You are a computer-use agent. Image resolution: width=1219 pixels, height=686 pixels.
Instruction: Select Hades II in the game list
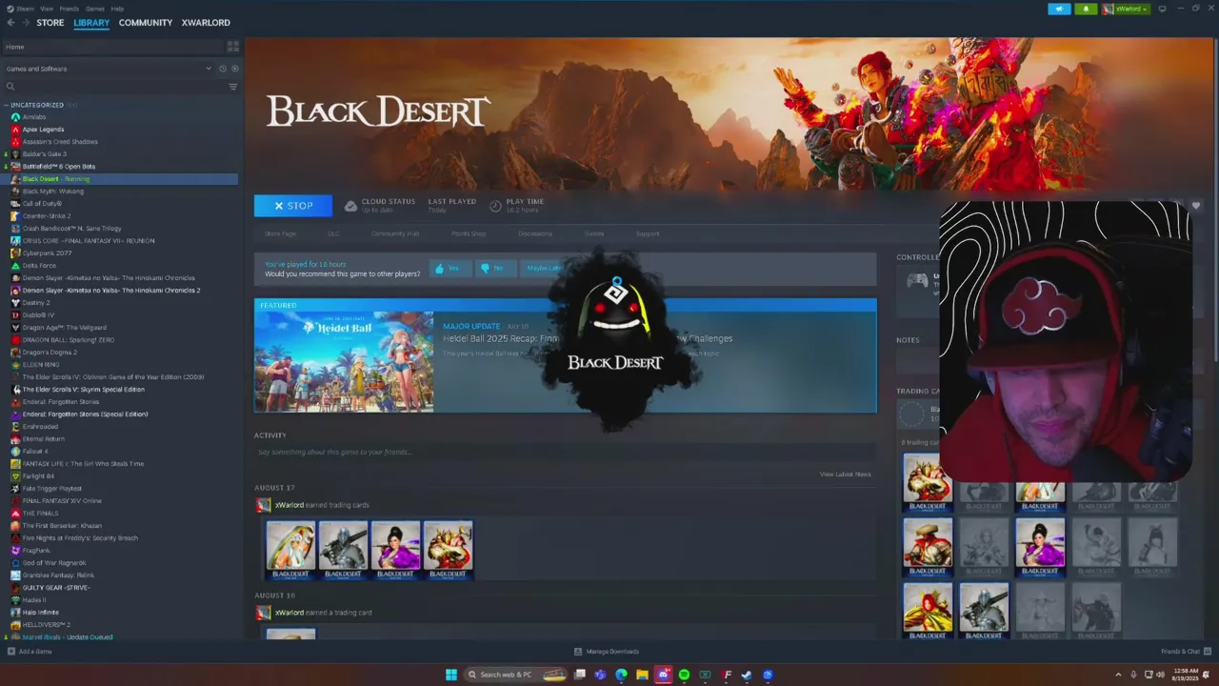(34, 600)
